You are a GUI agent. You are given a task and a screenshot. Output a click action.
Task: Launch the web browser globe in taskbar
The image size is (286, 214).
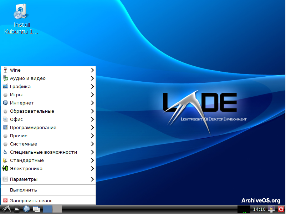pyautogui.click(x=26, y=209)
